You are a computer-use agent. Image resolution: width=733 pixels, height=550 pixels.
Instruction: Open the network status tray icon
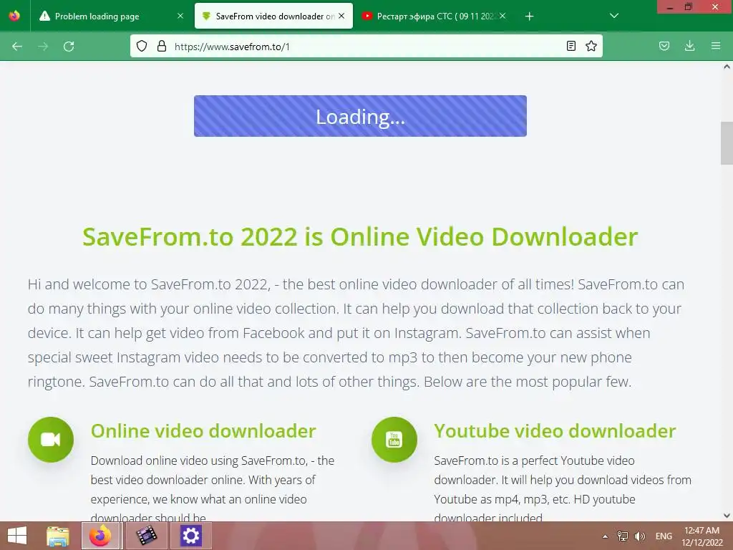tap(622, 536)
